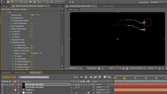This screenshot has height=94, width=167.
Task: Click the timeline current time indicator
Action: (124, 78)
